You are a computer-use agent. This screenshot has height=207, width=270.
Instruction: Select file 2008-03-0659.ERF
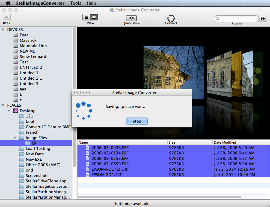174,164
